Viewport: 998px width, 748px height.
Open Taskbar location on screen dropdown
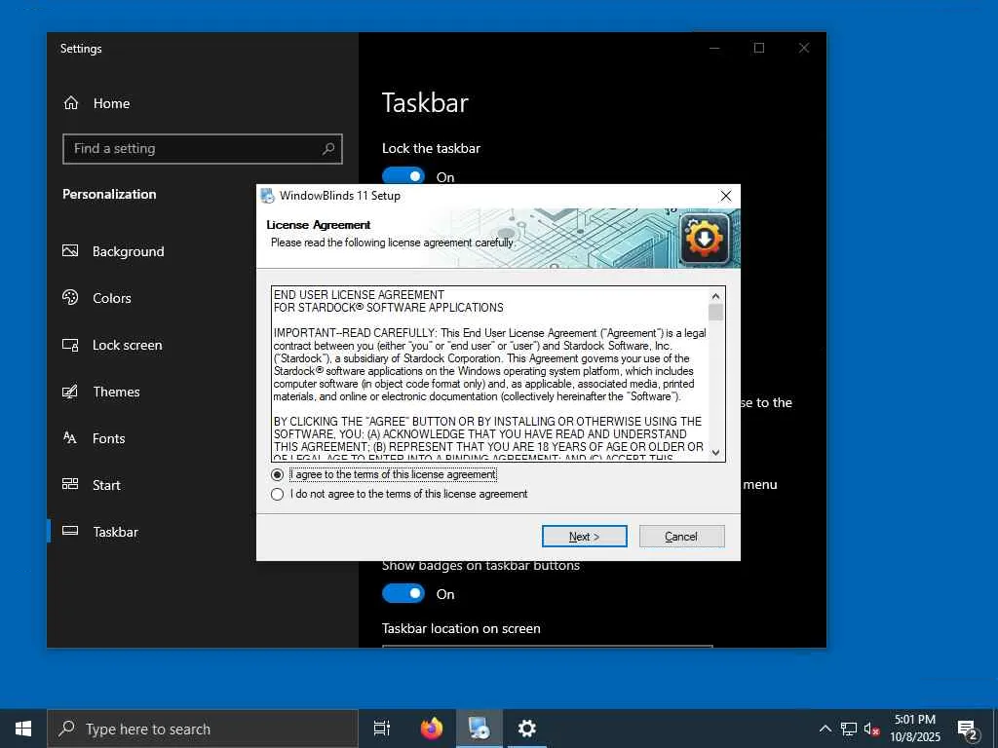(548, 647)
